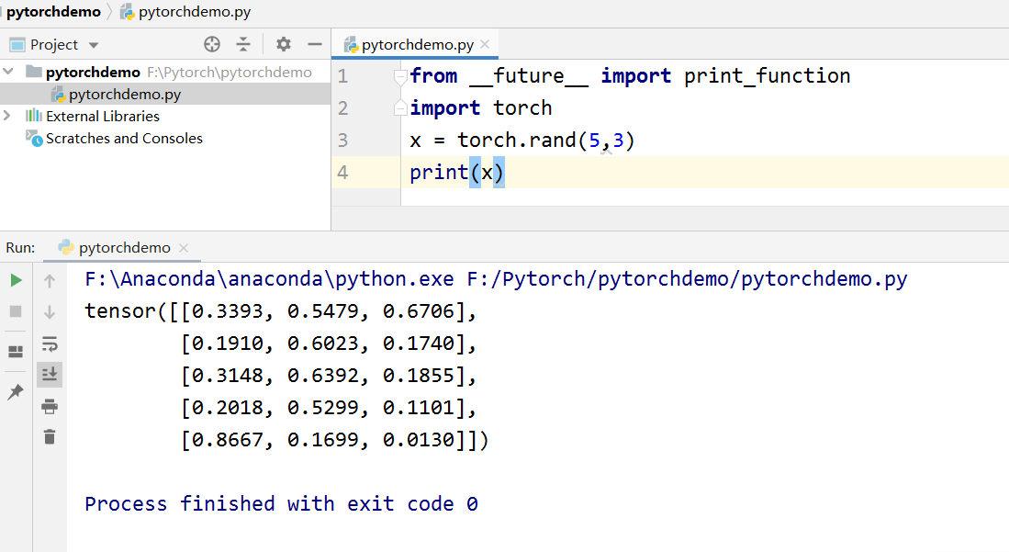Screen dimensions: 1009x552
Task: Click the Pin Tab icon
Action: (16, 391)
